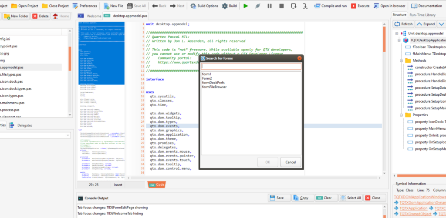Image resolution: width=446 pixels, height=218 pixels.
Task: Open the dropdown under the Delegates tab
Action: (x=68, y=135)
